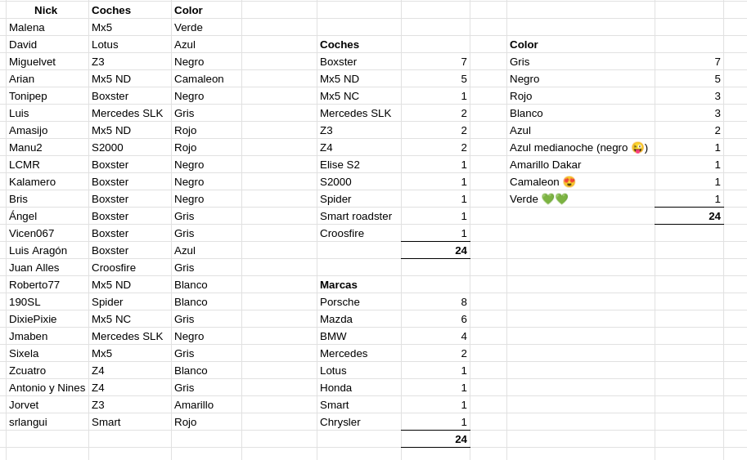Viewport: 747px width, 460px height.
Task: Select the Croosfire cell for Juan Alles
Action: tap(130, 267)
